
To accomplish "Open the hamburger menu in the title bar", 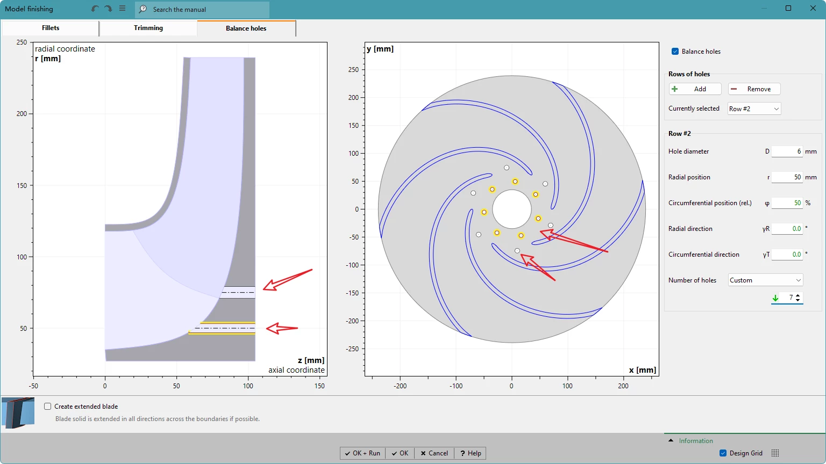I will (123, 9).
